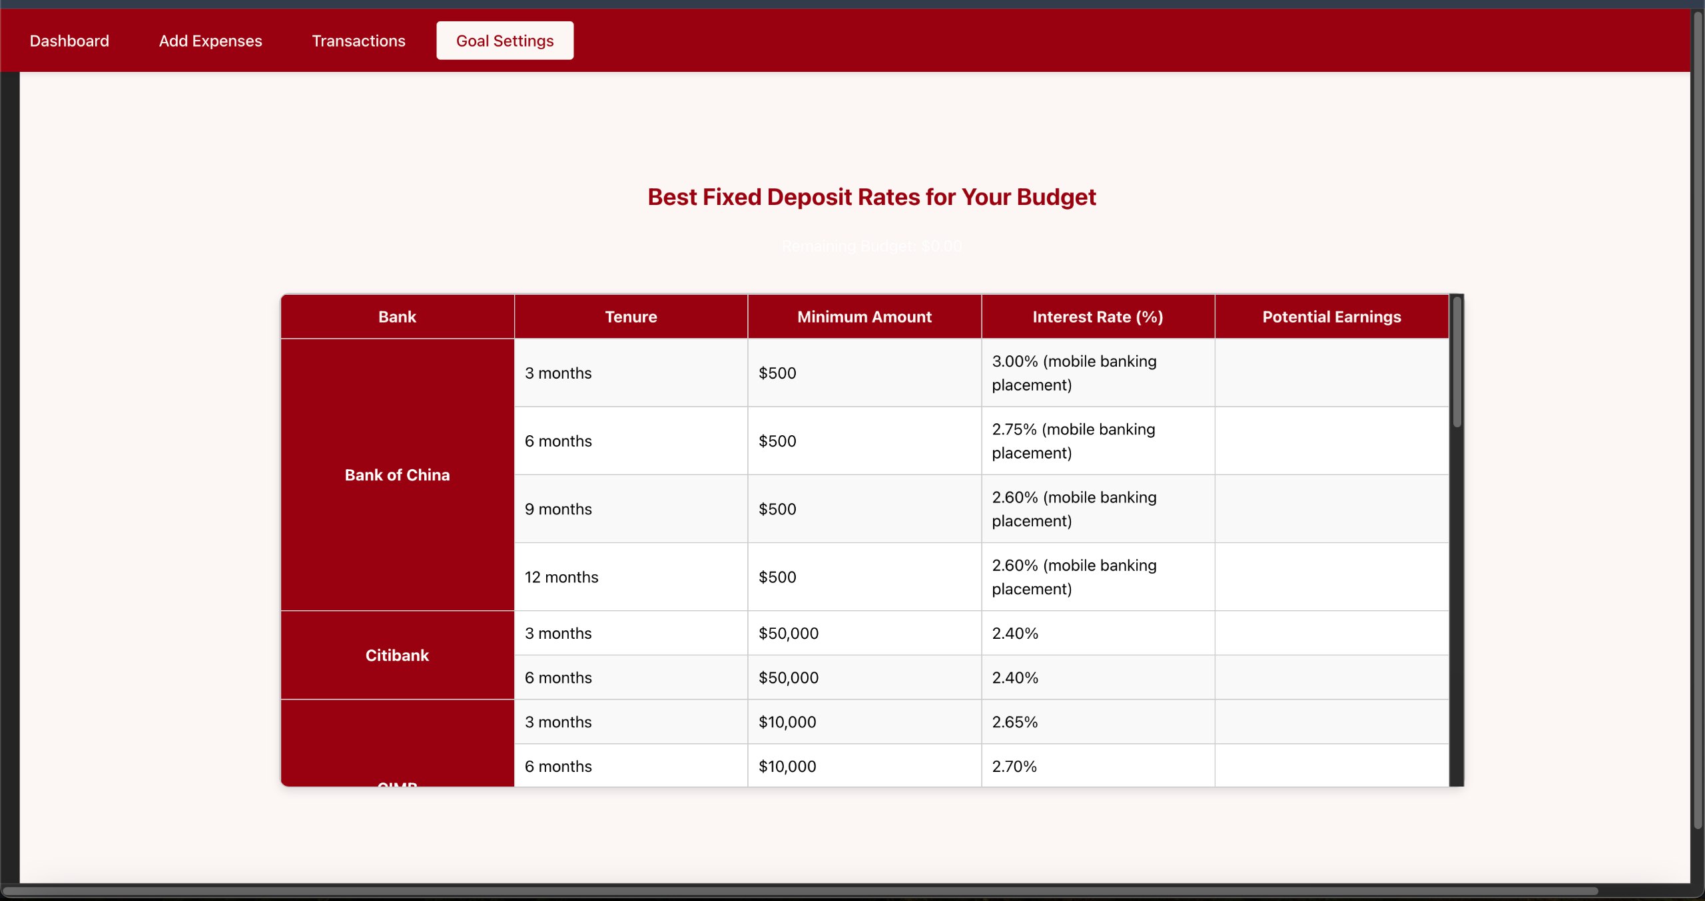The width and height of the screenshot is (1705, 901).
Task: Click the table's vertical scrollbar thumb
Action: [x=1457, y=363]
